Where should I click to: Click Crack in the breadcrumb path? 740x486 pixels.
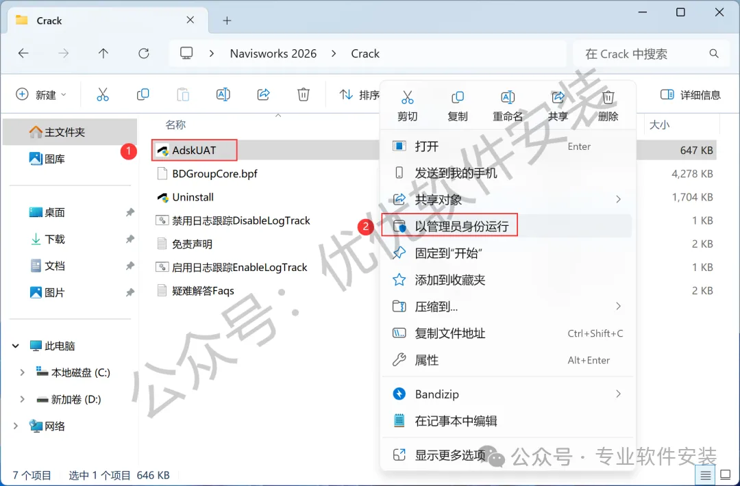tap(365, 54)
